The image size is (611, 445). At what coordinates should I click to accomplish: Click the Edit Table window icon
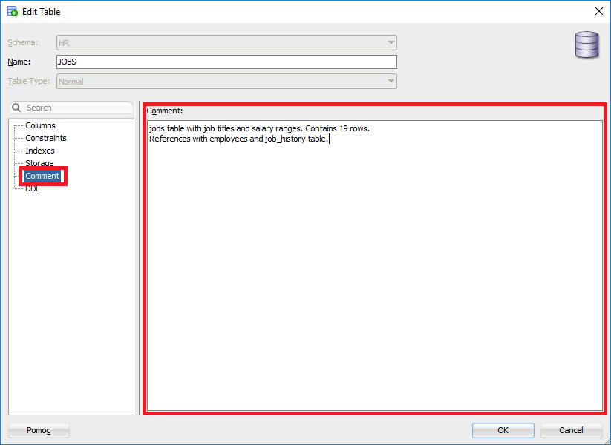12,11
